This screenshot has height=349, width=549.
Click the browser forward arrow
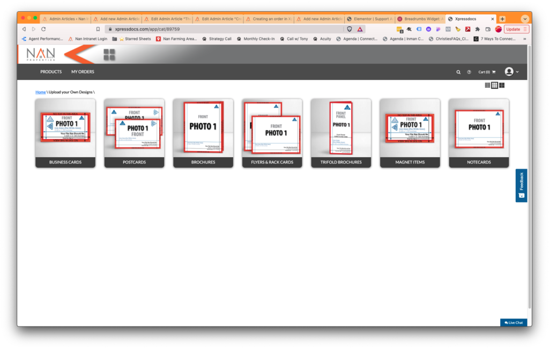34,29
